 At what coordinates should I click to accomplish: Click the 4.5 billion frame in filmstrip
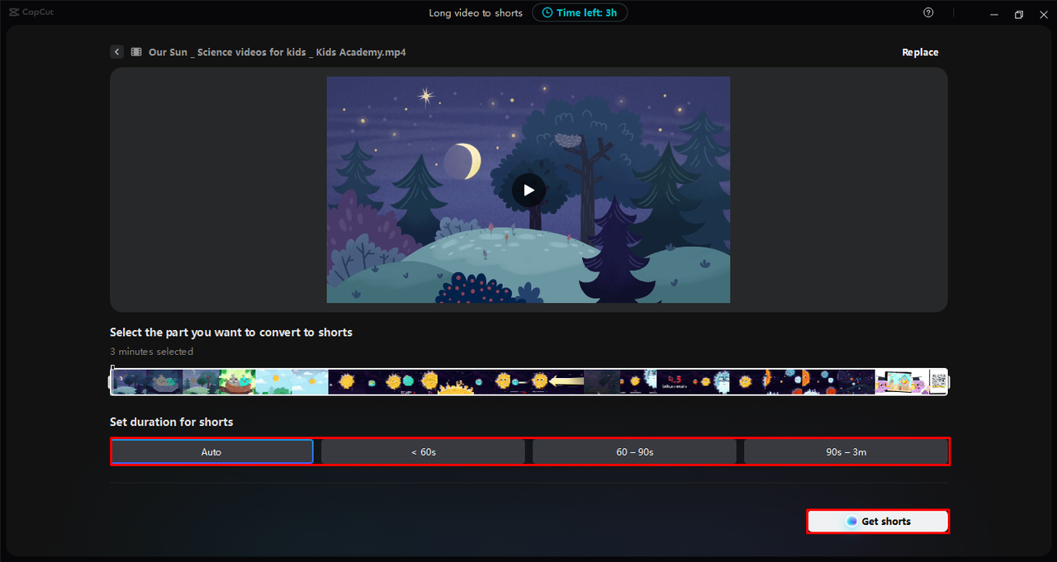(675, 381)
